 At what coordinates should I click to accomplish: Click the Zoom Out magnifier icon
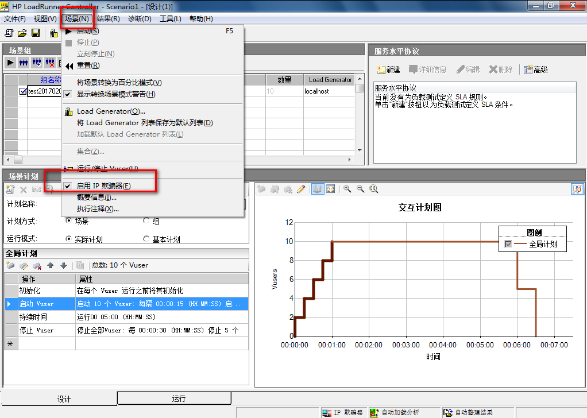(x=361, y=189)
